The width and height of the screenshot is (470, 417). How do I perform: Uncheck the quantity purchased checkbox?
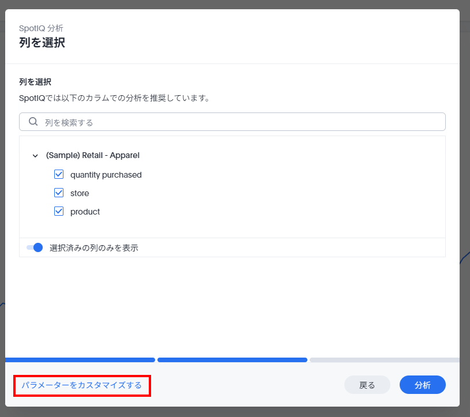tap(59, 174)
